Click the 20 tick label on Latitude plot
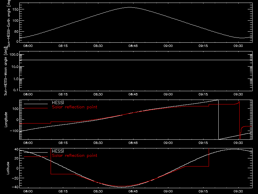The height and width of the screenshot is (194, 258). 16,158
